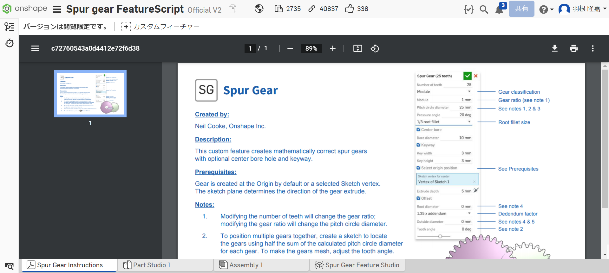Image resolution: width=609 pixels, height=273 pixels.
Task: Click the copies count icon 2735
Action: [x=278, y=9]
